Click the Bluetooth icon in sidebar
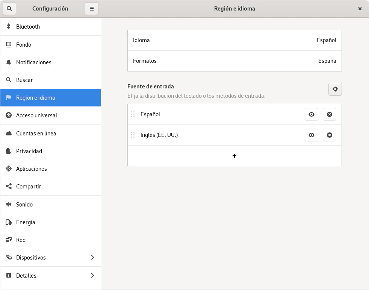369x290 pixels. [x=9, y=27]
